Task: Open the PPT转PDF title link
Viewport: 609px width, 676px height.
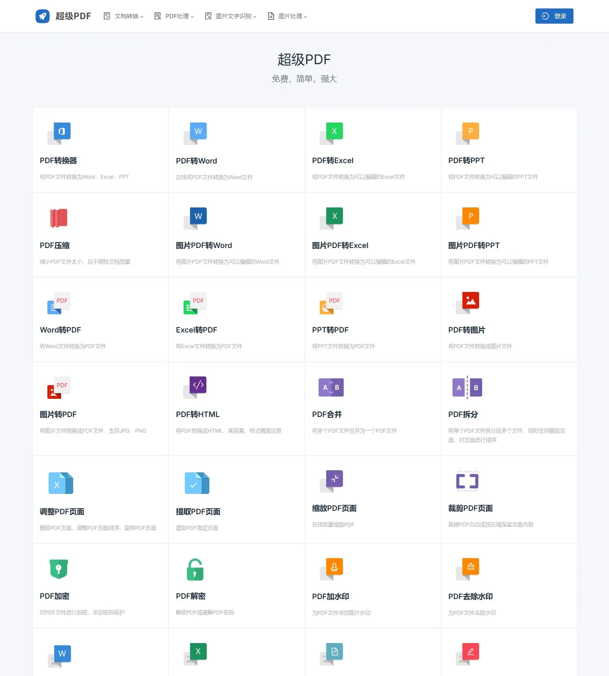Action: tap(330, 330)
